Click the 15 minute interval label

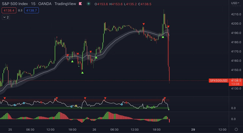(33, 4)
